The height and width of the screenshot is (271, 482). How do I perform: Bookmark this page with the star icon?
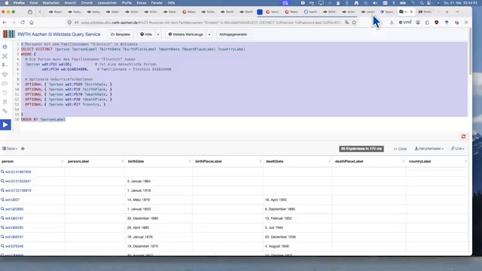354,23
